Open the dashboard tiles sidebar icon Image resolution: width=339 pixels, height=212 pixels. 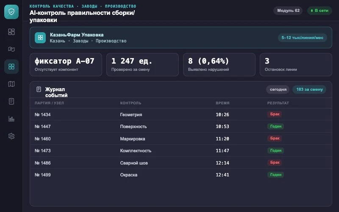click(x=11, y=32)
